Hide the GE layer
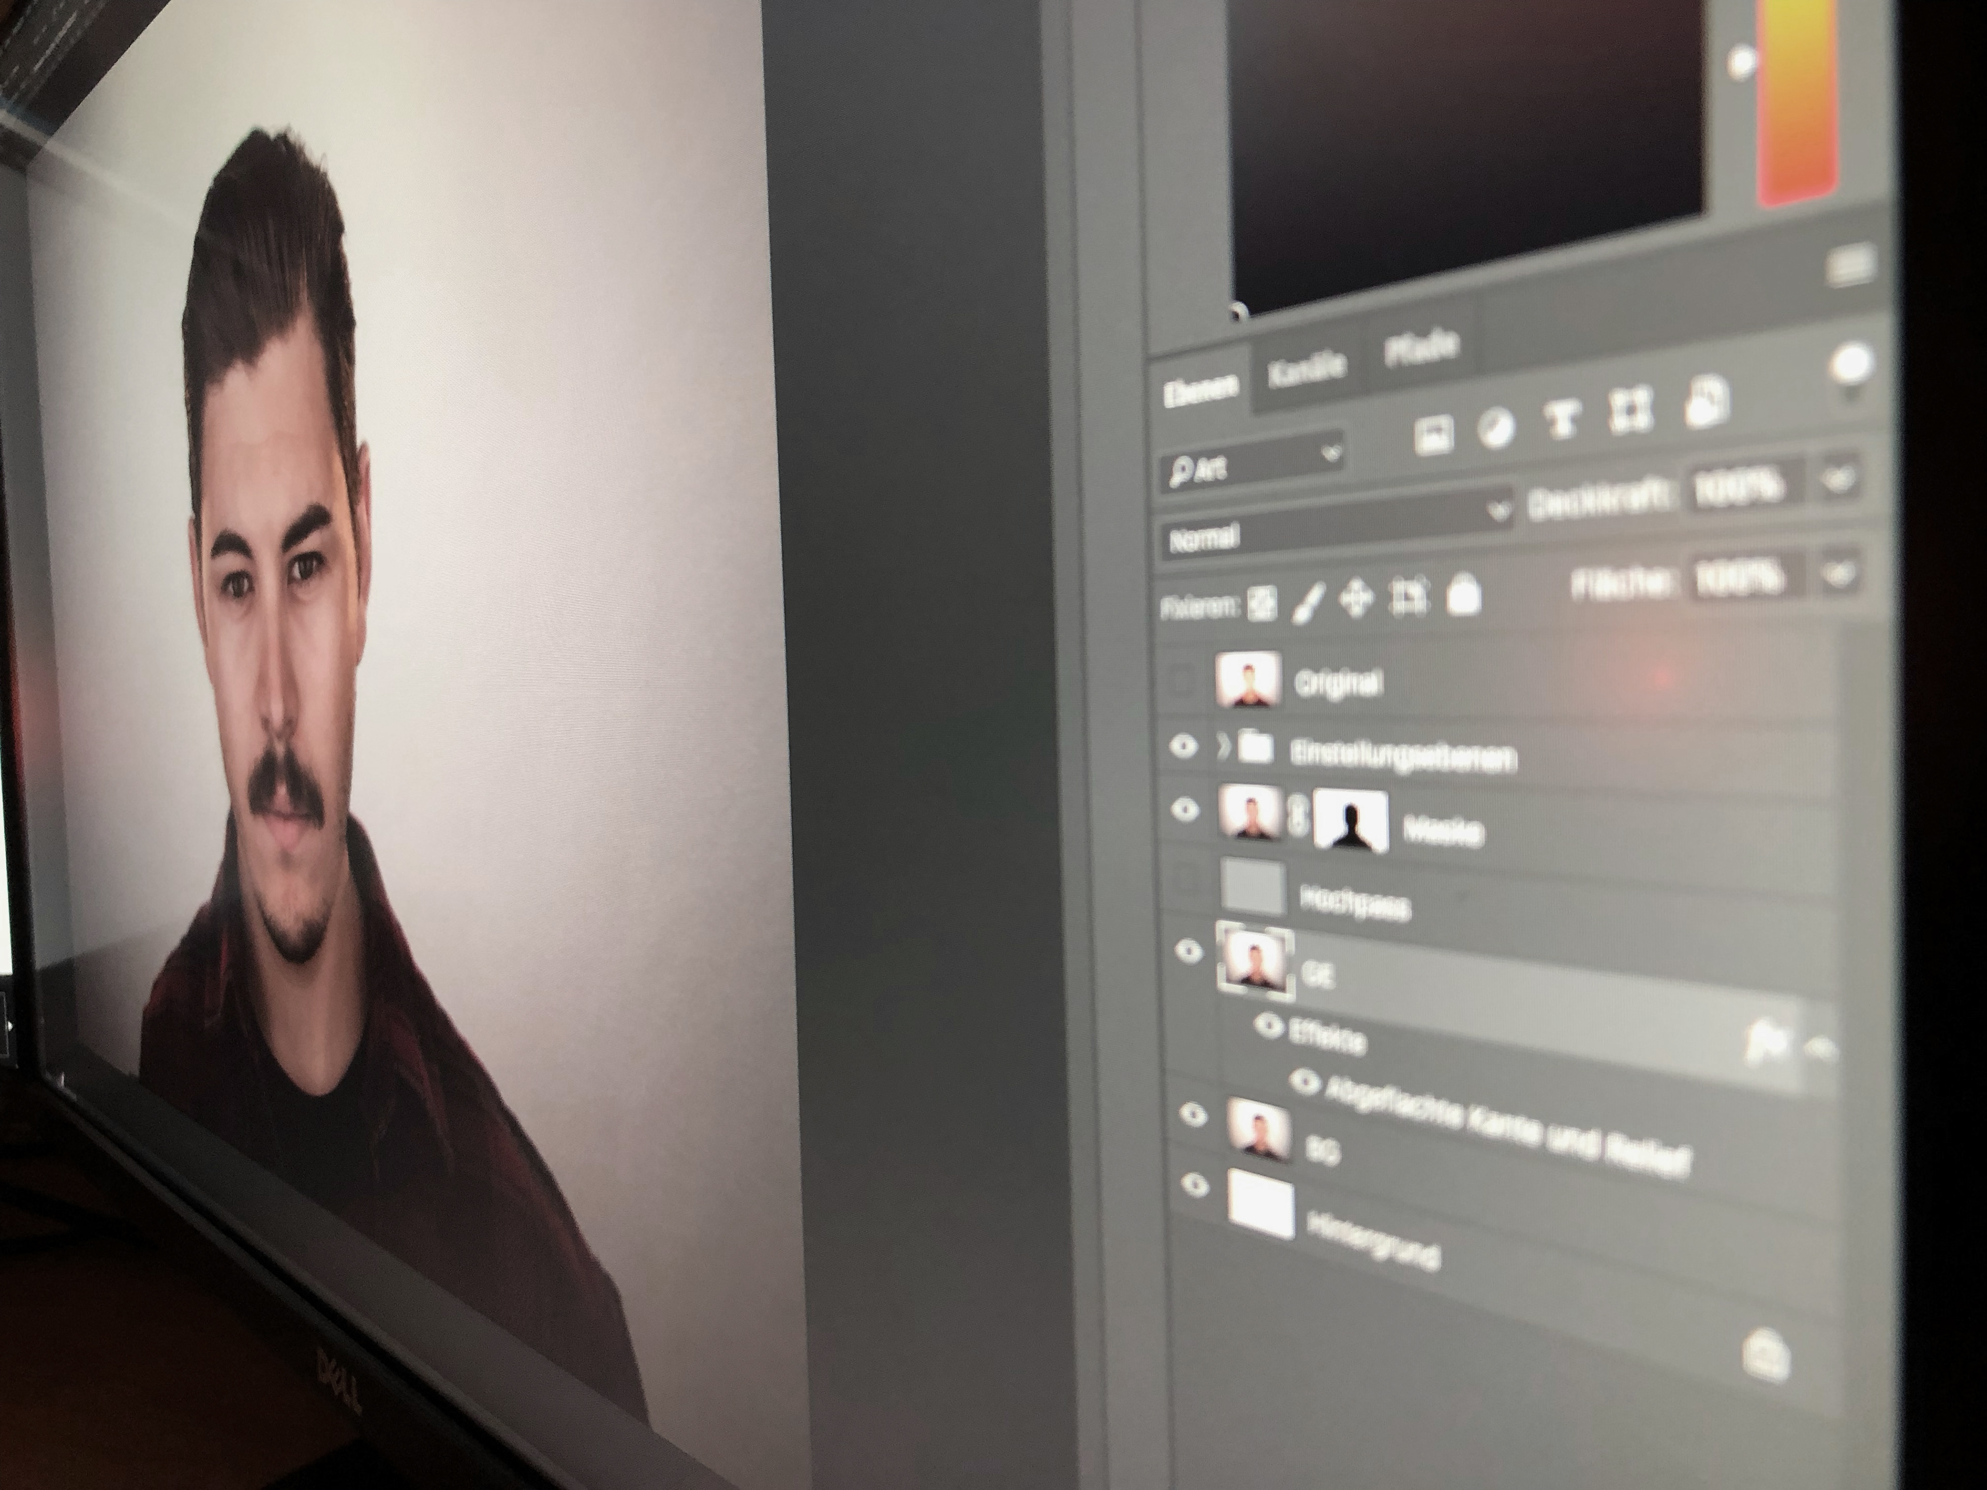This screenshot has height=1490, width=1987. pos(1189,950)
